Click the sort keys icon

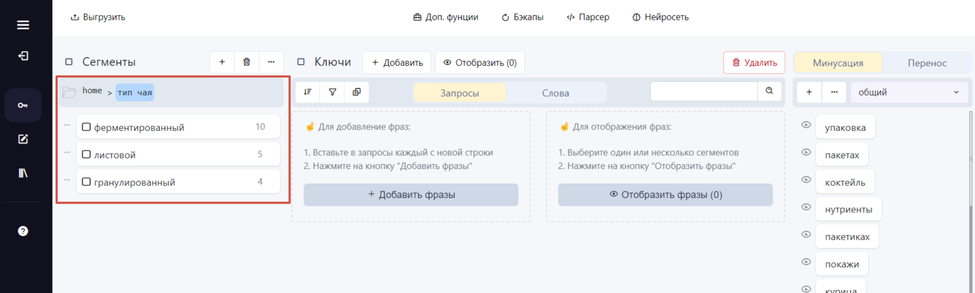point(308,92)
